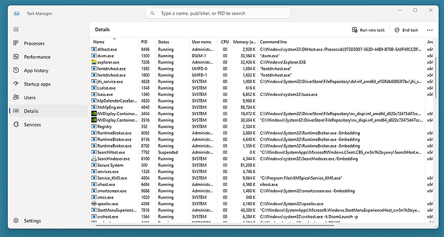Click the Users sidebar icon
This screenshot has height=237, width=444.
[x=16, y=97]
